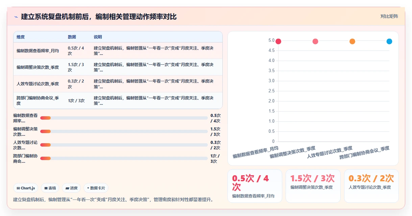Click progress bar for 人效专题讨论次数

[x=124, y=145]
